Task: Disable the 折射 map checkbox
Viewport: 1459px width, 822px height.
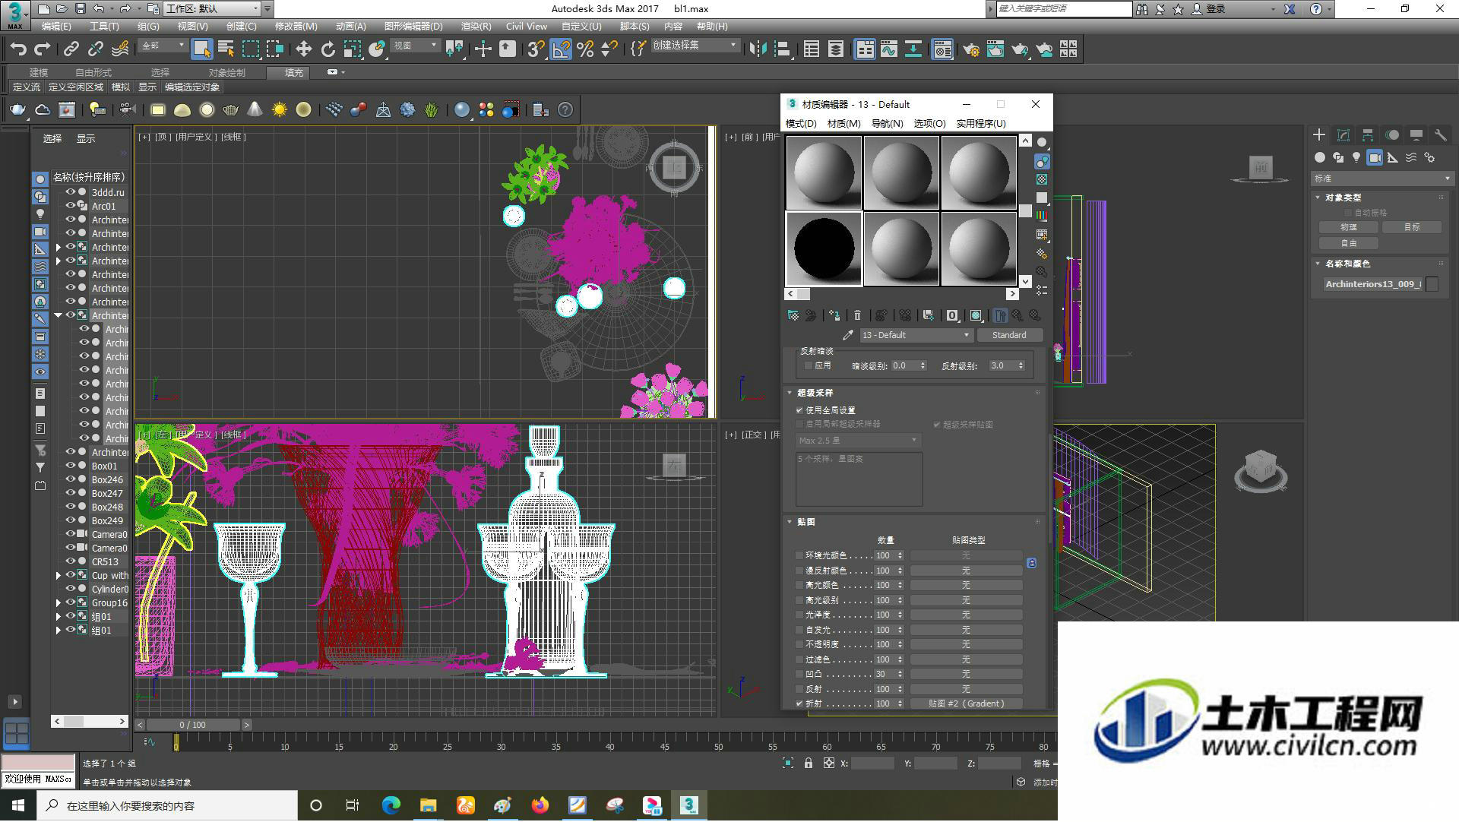Action: point(799,704)
